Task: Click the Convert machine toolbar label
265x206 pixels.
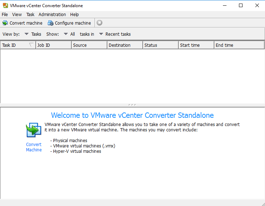Action: coord(26,23)
